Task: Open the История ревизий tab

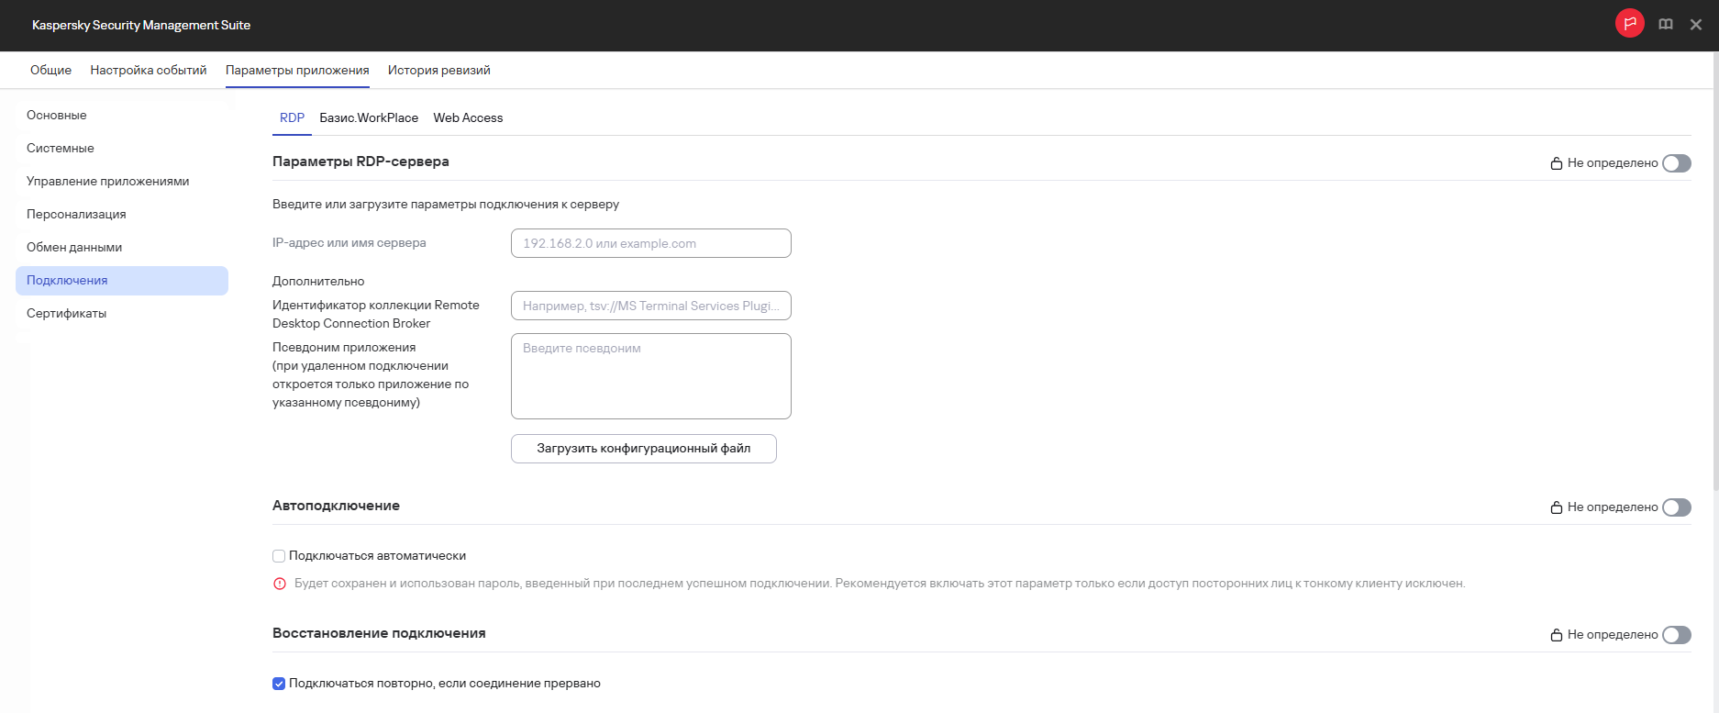Action: [x=438, y=70]
